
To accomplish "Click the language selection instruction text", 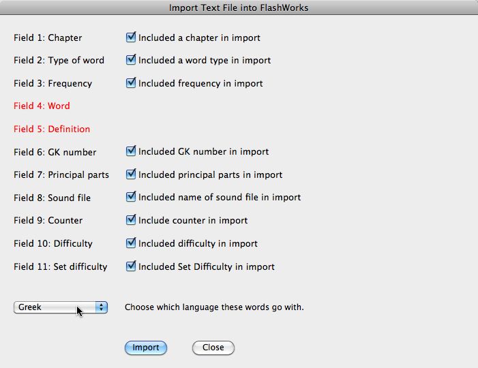I will coord(214,307).
